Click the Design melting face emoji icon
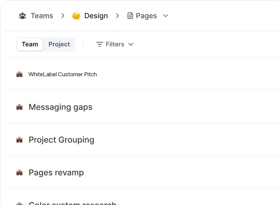This screenshot has width=280, height=205. click(76, 16)
